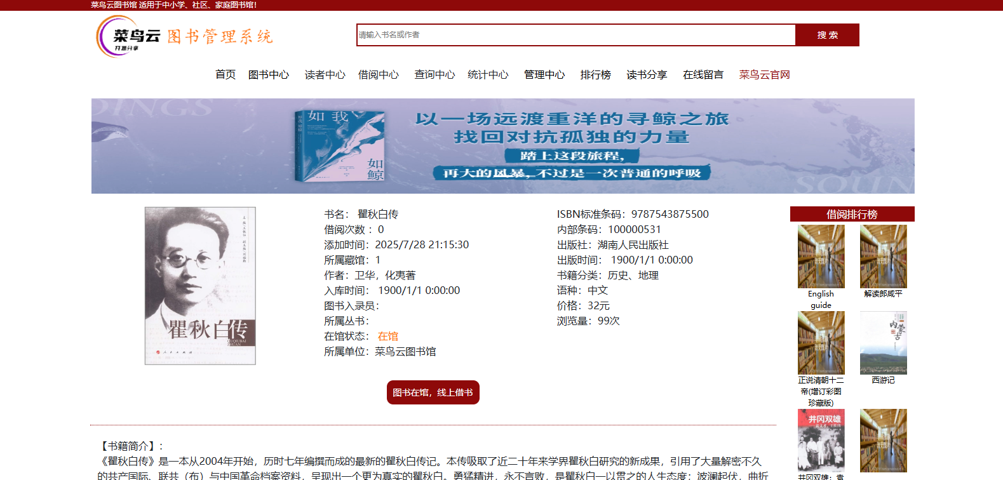Open the 西游记 title link
This screenshot has height=480, width=1003.
(x=883, y=380)
